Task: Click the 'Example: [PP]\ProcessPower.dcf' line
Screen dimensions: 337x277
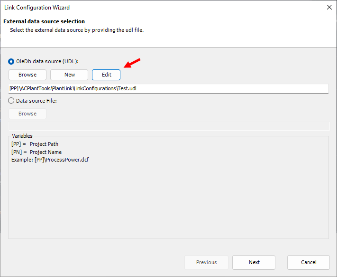Action: pyautogui.click(x=50, y=160)
